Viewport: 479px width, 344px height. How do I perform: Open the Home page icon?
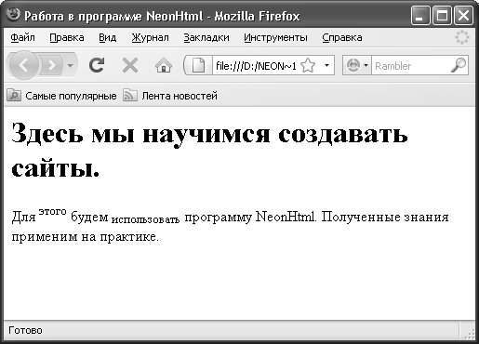tap(164, 65)
